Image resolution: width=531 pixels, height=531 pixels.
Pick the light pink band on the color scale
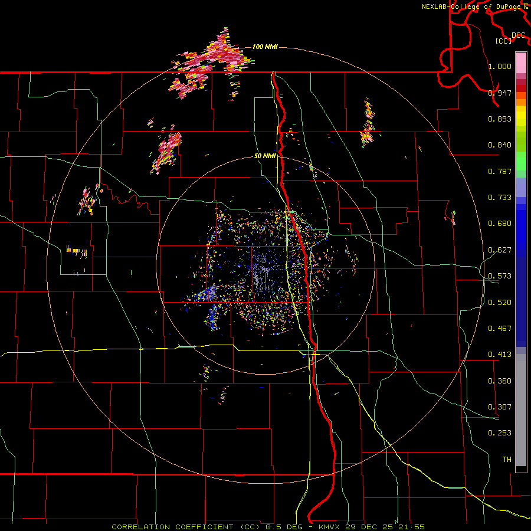521,63
